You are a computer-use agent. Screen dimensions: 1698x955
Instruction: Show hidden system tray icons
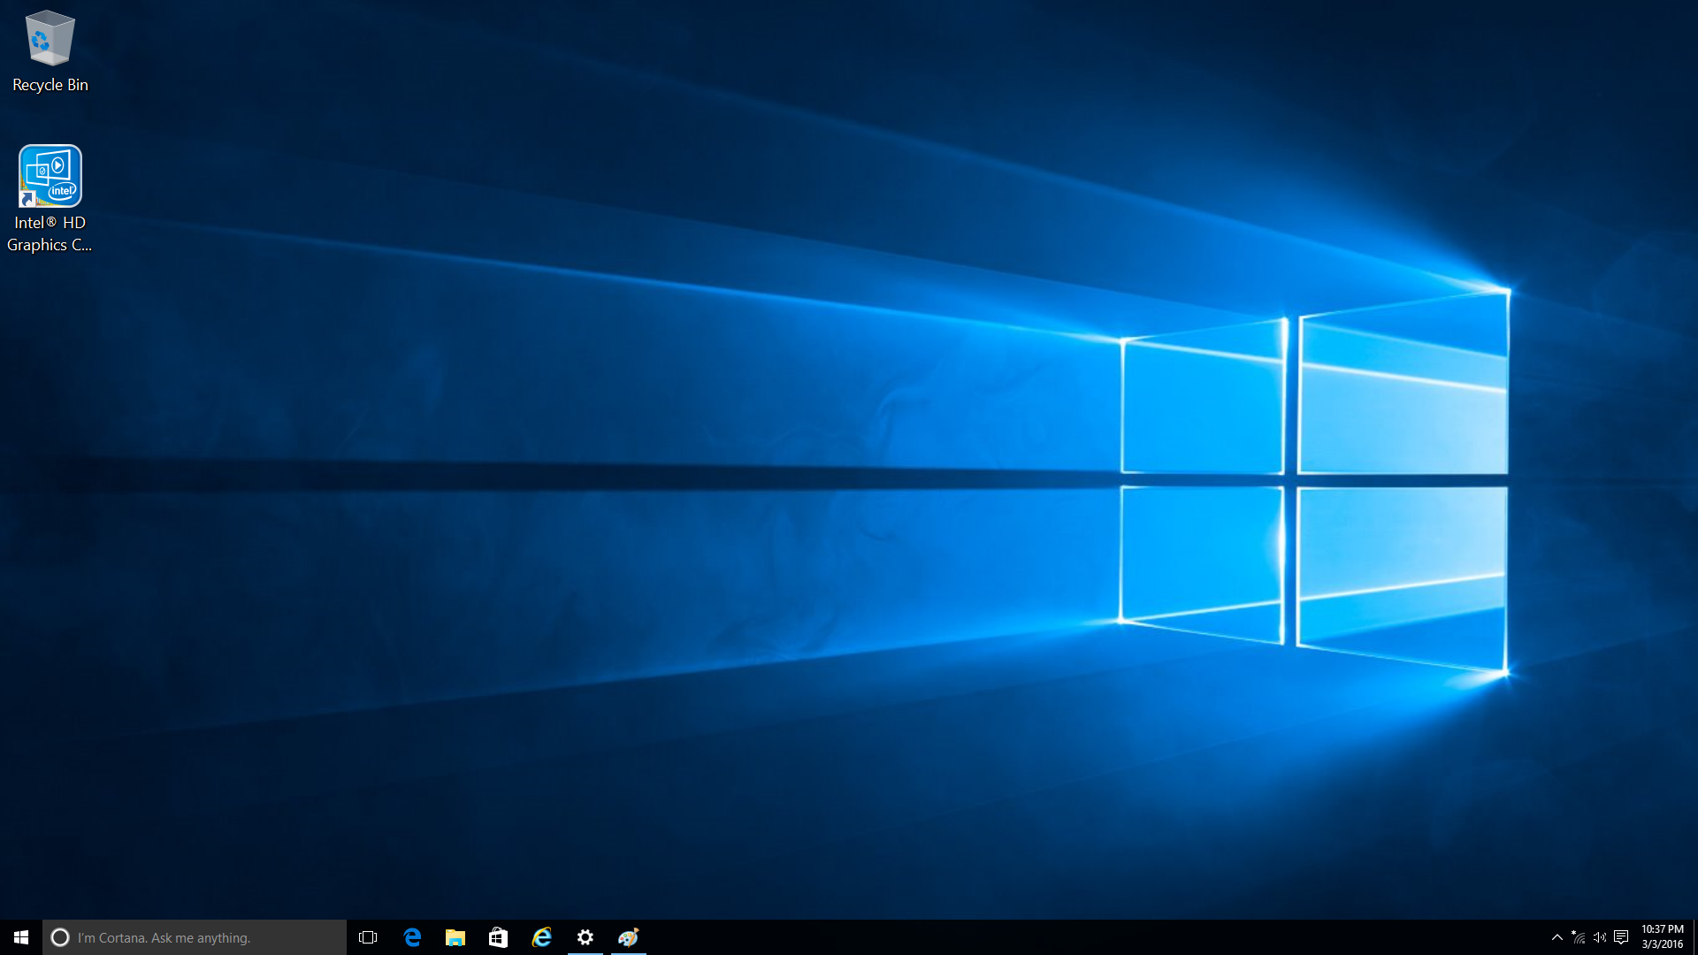(1557, 937)
